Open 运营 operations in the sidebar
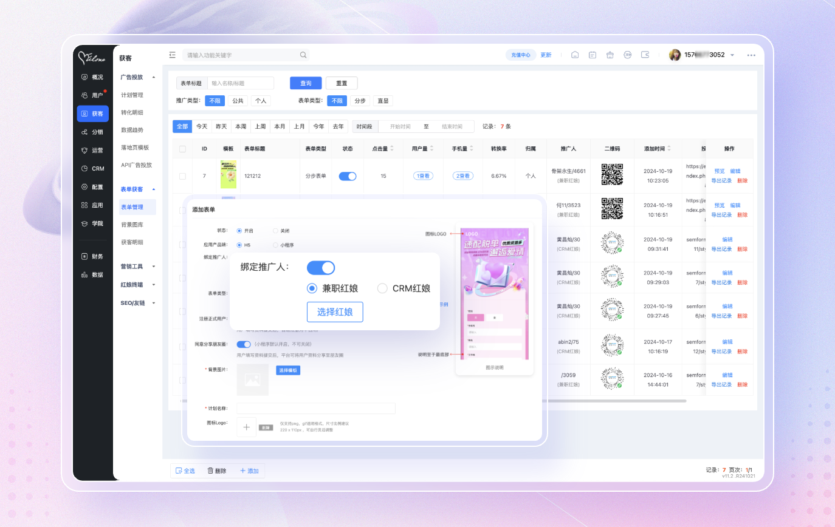The image size is (835, 527). tap(92, 150)
